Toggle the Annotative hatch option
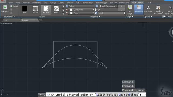Image resolution: width=173 pixels, height=97 pixels. click(x=148, y=9)
